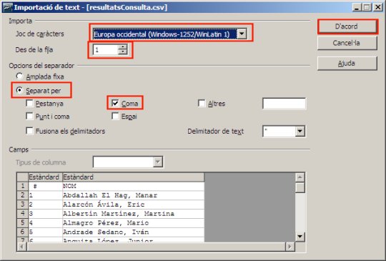Open the Delimitador de text dropdown
The image size is (386, 261).
pos(300,132)
